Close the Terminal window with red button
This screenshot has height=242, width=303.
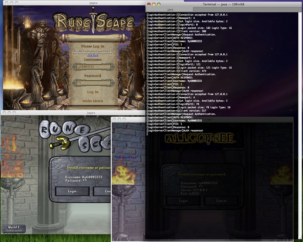[x=149, y=4]
